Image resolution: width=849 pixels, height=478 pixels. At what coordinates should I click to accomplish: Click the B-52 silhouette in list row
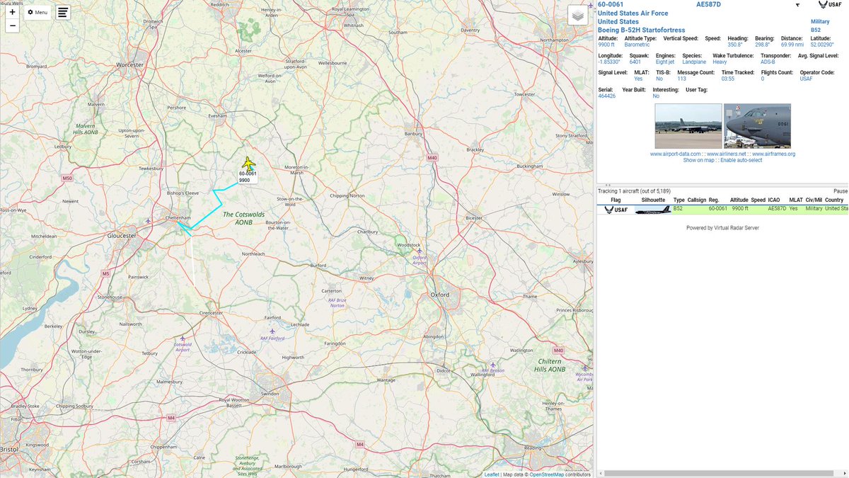tap(653, 210)
